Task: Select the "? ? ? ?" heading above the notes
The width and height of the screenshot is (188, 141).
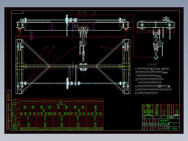Action: [152, 65]
